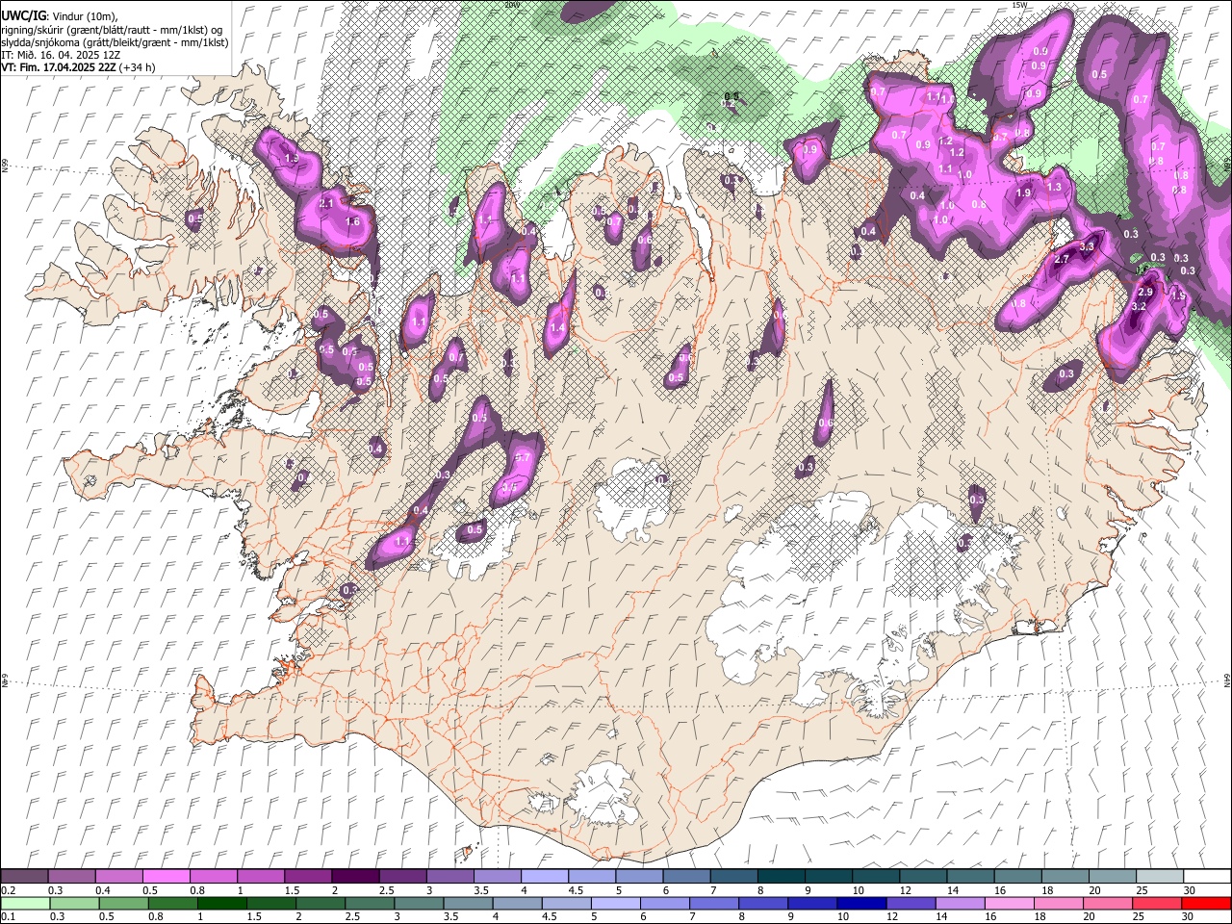Click the 'UWC/IG' title text
This screenshot has width=1232, height=924.
pos(22,15)
